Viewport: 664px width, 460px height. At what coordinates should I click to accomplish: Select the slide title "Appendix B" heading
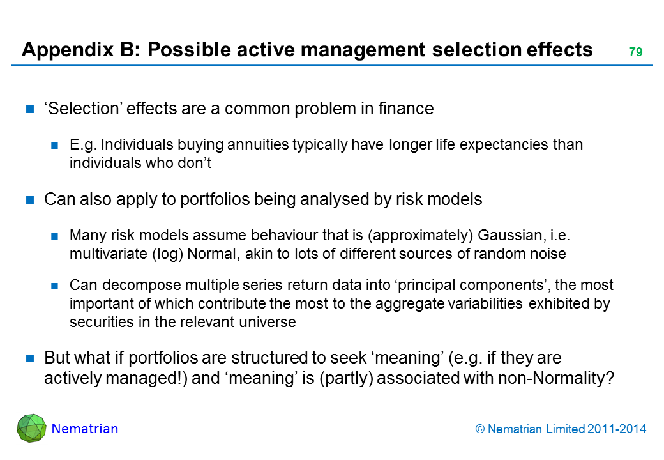307,49
